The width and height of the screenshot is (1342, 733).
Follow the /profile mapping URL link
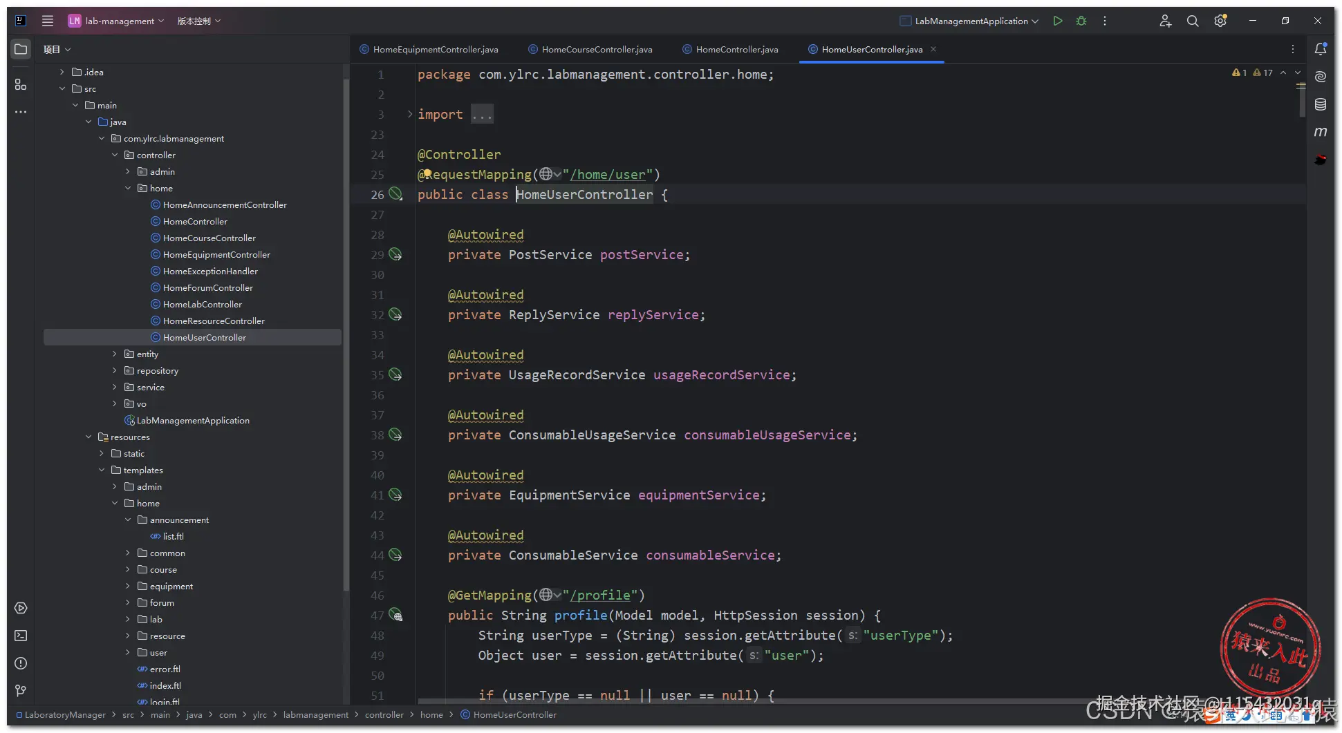[600, 595]
